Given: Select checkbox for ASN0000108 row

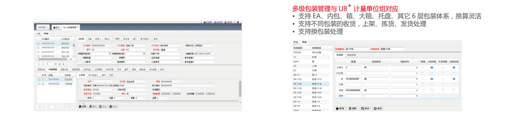Looking at the screenshot, I should pos(38,48).
